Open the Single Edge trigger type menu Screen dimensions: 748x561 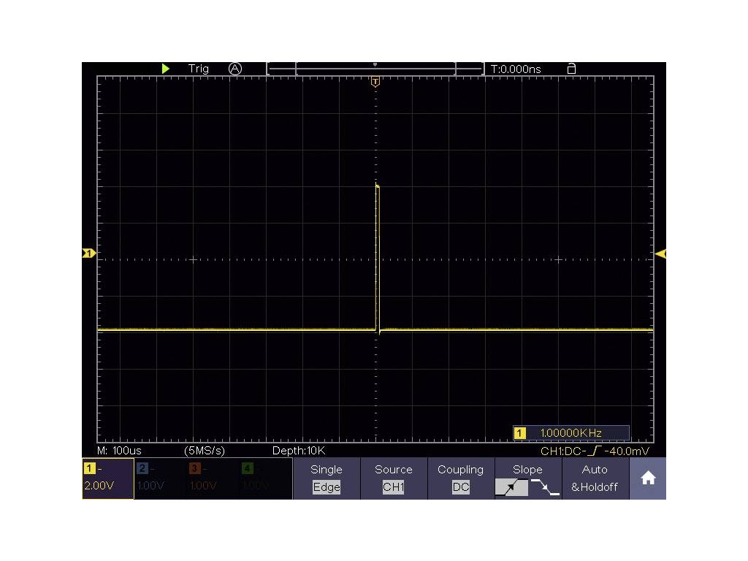[x=327, y=478]
